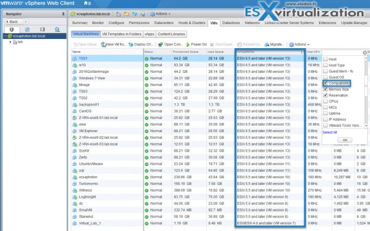Click the forward arrow next to Back
The image size is (370, 231).
point(26,22)
